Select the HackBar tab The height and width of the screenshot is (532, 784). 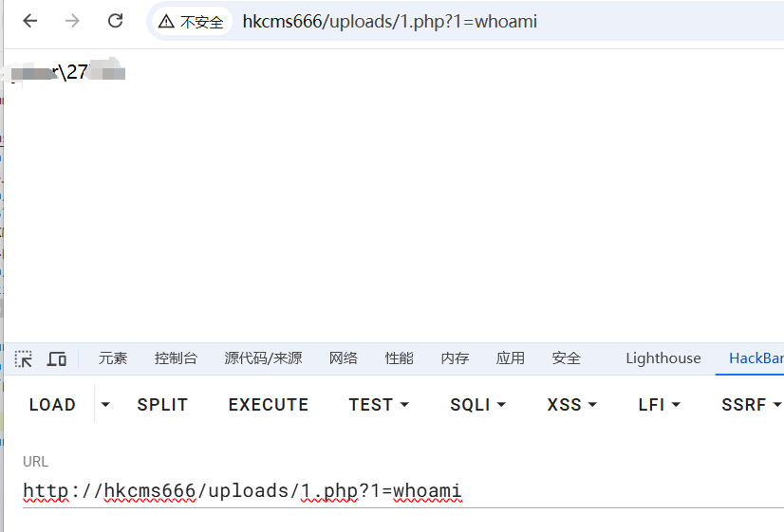[756, 358]
